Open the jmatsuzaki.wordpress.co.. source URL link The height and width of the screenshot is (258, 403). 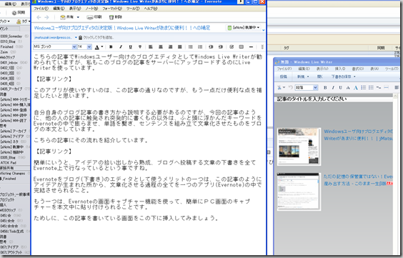coord(53,37)
